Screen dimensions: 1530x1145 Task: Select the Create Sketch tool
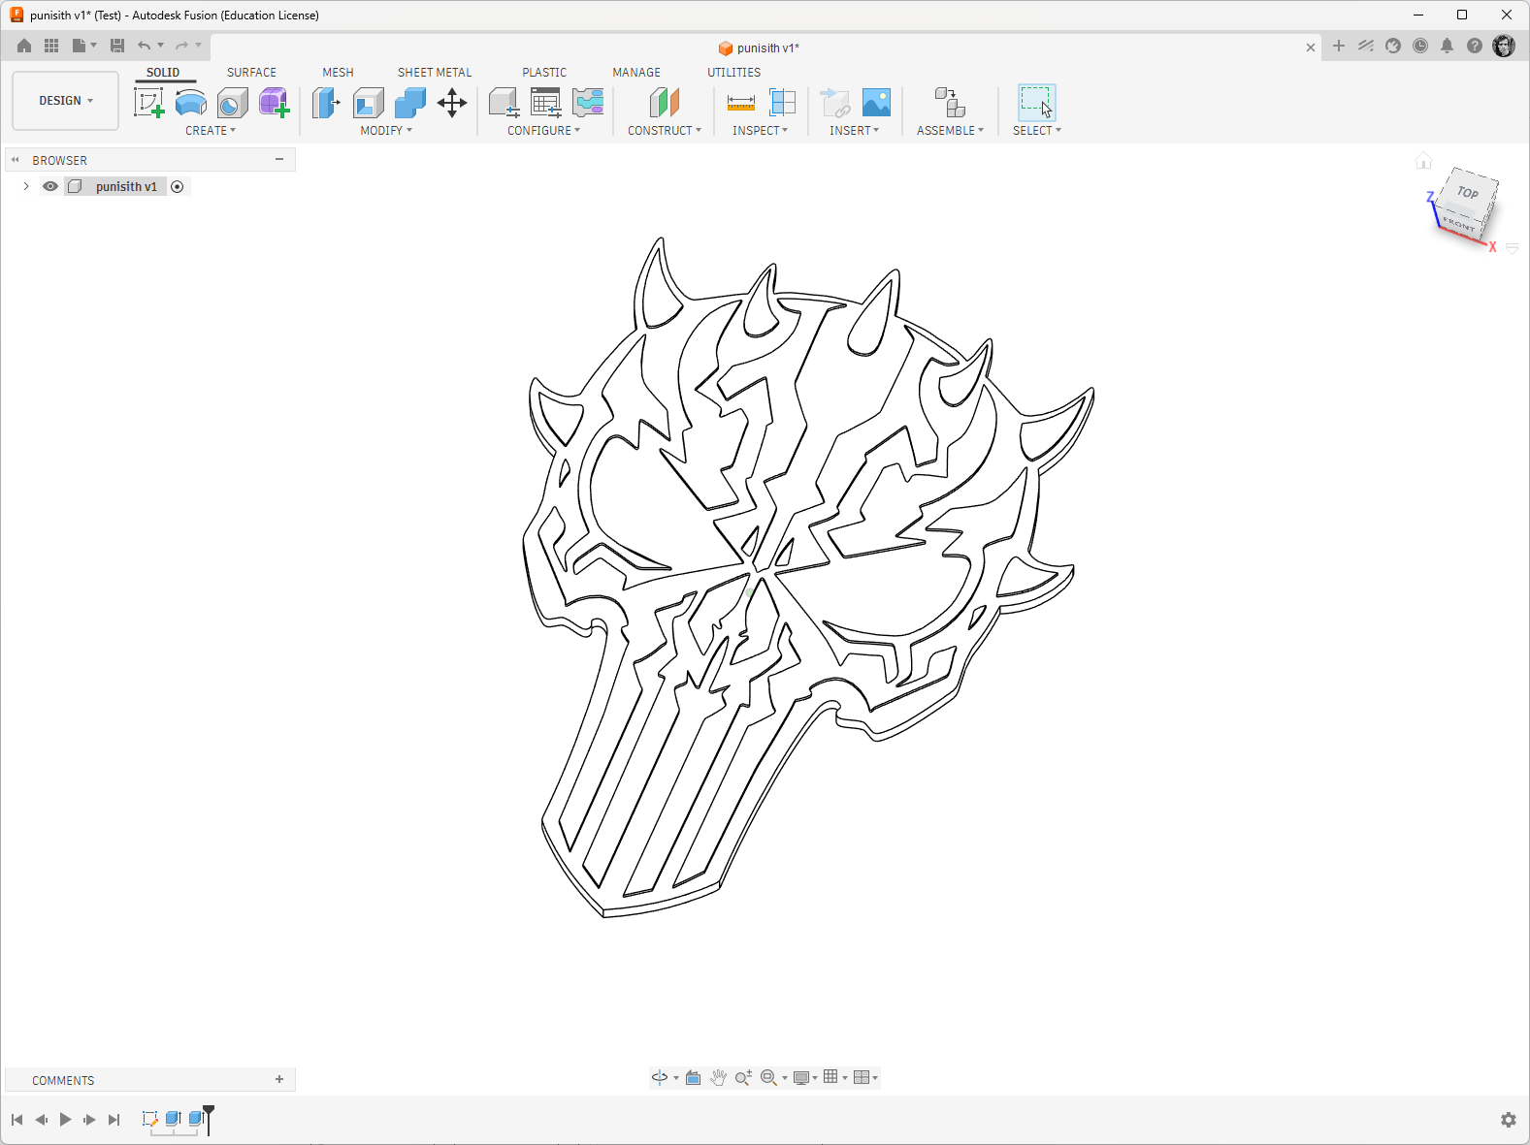tap(148, 103)
